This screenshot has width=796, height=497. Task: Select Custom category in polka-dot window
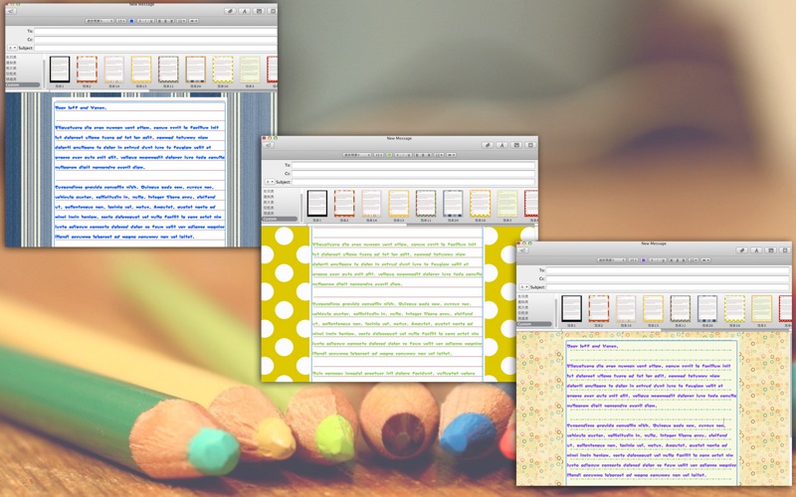pyautogui.click(x=280, y=219)
